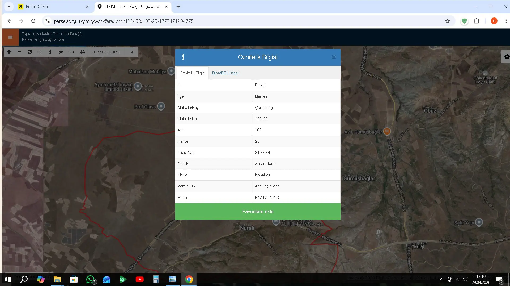This screenshot has height=286, width=510.
Task: Open WhatsApp from the taskbar
Action: (x=90, y=279)
